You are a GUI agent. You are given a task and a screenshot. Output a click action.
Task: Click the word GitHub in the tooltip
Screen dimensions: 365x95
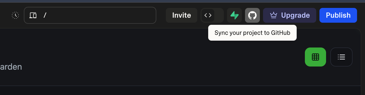pos(281,33)
